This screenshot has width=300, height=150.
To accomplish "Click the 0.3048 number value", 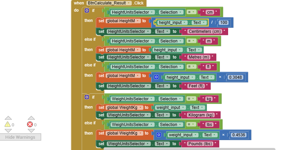I will [236, 77].
